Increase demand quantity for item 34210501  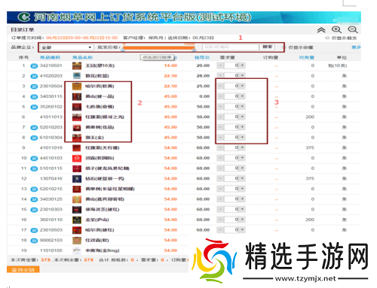tap(242, 65)
